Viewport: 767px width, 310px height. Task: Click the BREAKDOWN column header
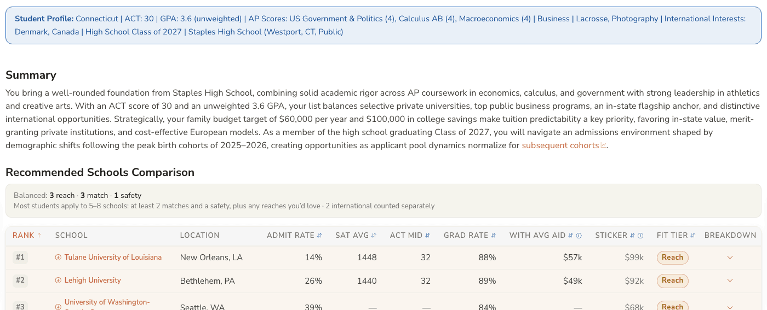tap(730, 236)
